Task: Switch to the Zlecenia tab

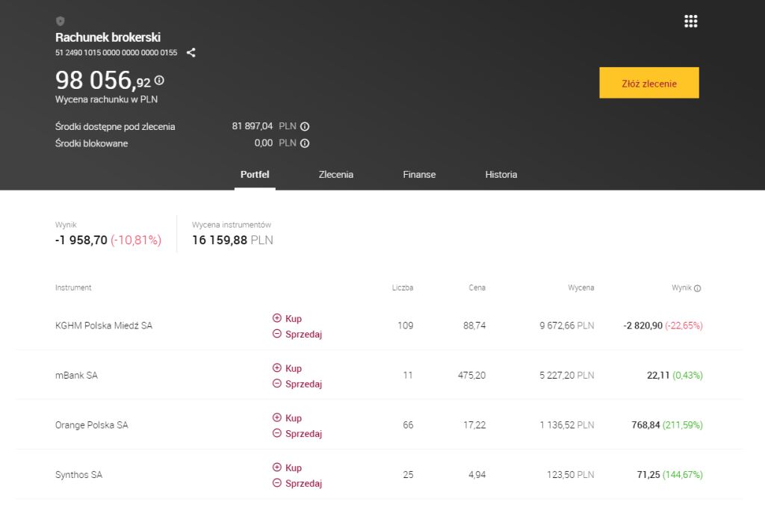Action: (x=335, y=175)
